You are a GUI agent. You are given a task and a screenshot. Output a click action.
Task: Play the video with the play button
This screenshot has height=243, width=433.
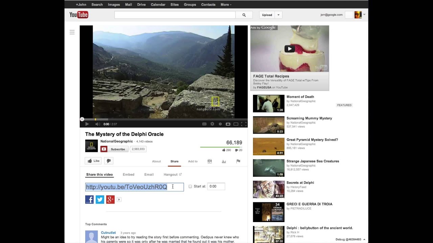point(87,124)
